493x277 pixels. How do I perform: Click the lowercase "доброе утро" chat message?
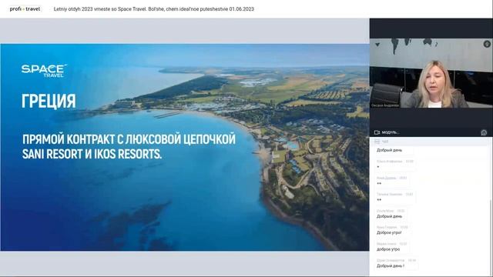click(388, 249)
